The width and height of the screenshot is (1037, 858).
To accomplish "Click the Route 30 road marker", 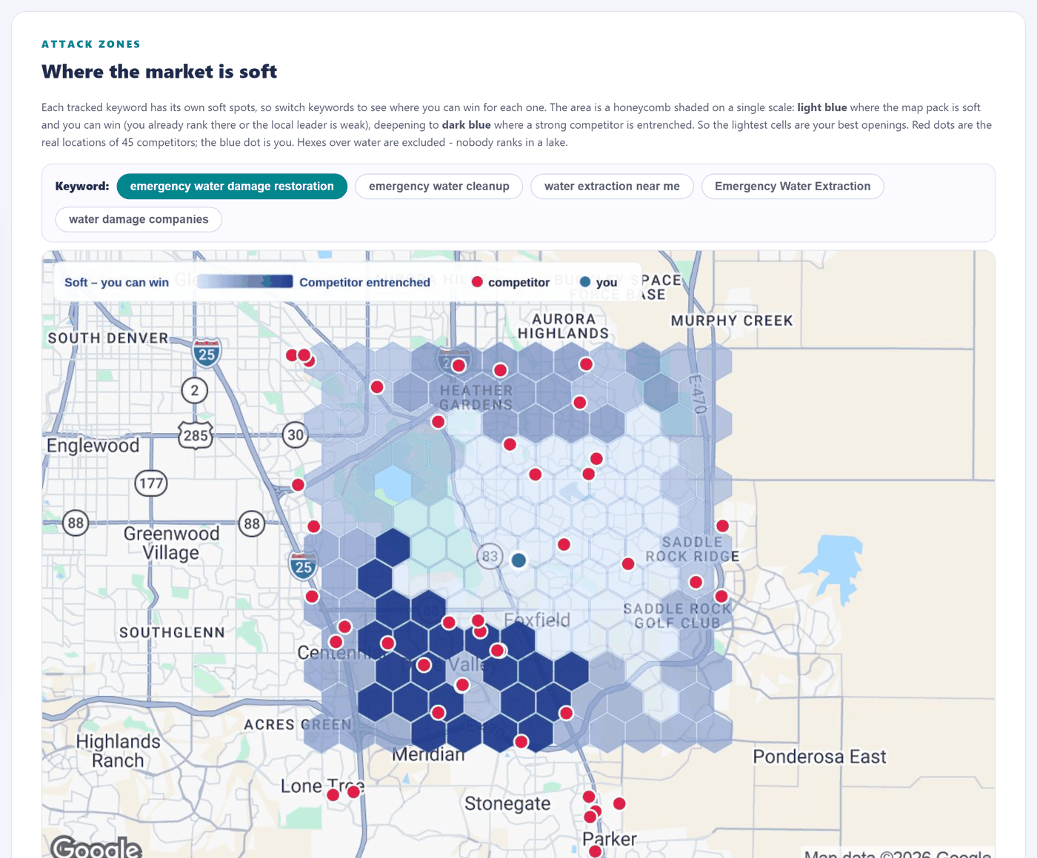I will (x=296, y=435).
